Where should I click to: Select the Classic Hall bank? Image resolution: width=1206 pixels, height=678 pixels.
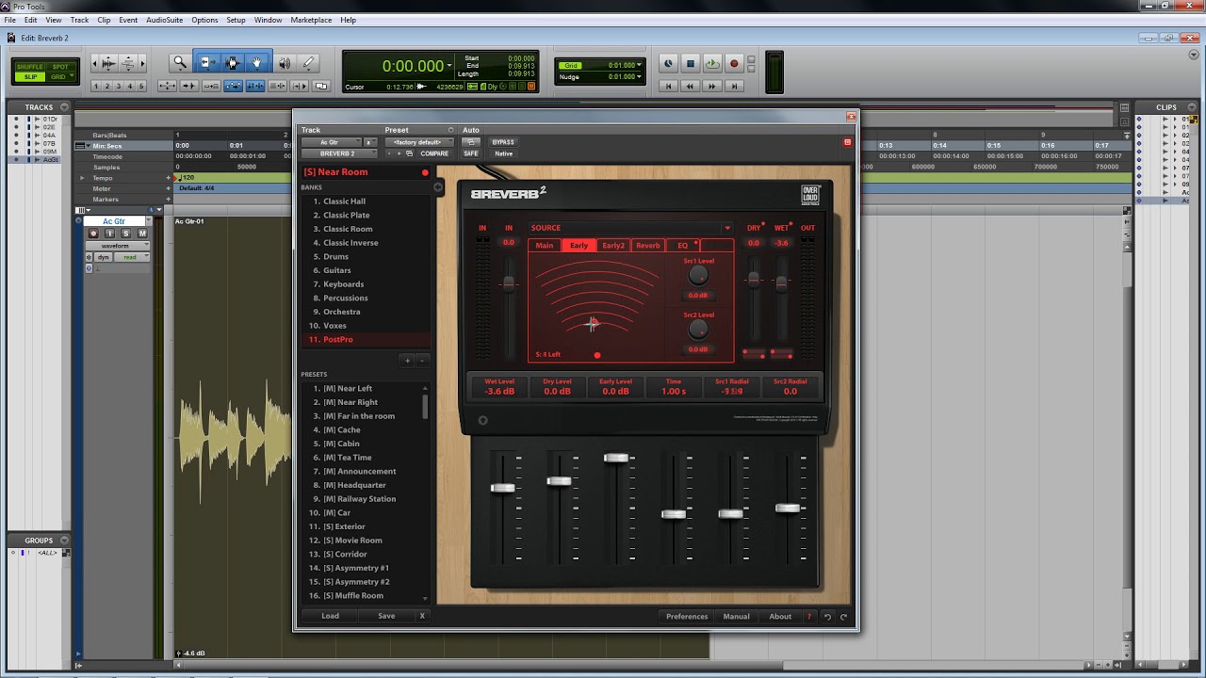pos(367,202)
